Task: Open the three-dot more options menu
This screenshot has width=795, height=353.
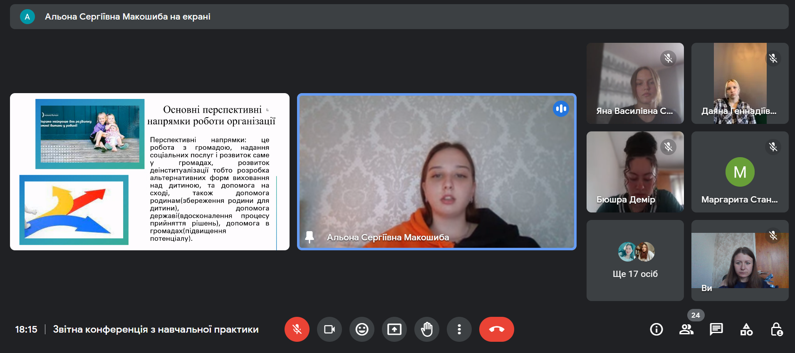Action: point(459,329)
